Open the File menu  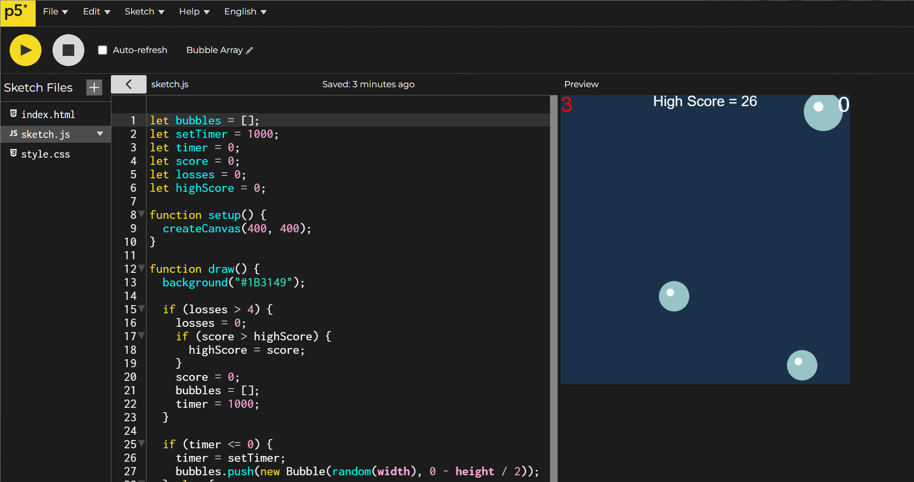click(x=55, y=12)
